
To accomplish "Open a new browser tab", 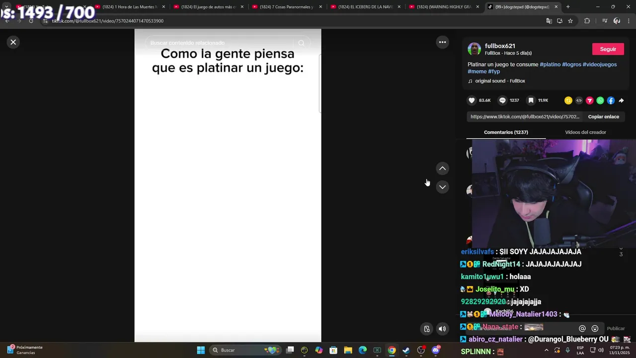I will pyautogui.click(x=568, y=7).
